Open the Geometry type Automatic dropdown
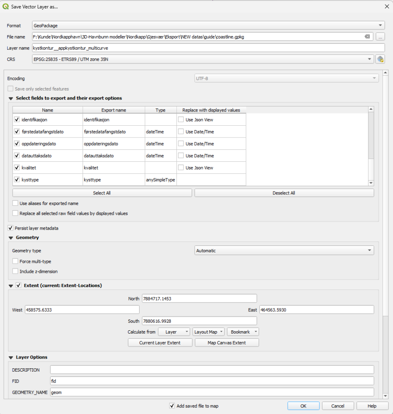 [284, 251]
